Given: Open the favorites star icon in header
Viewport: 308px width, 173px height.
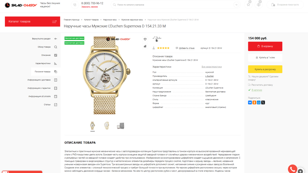Looking at the screenshot, I should click(x=248, y=5).
